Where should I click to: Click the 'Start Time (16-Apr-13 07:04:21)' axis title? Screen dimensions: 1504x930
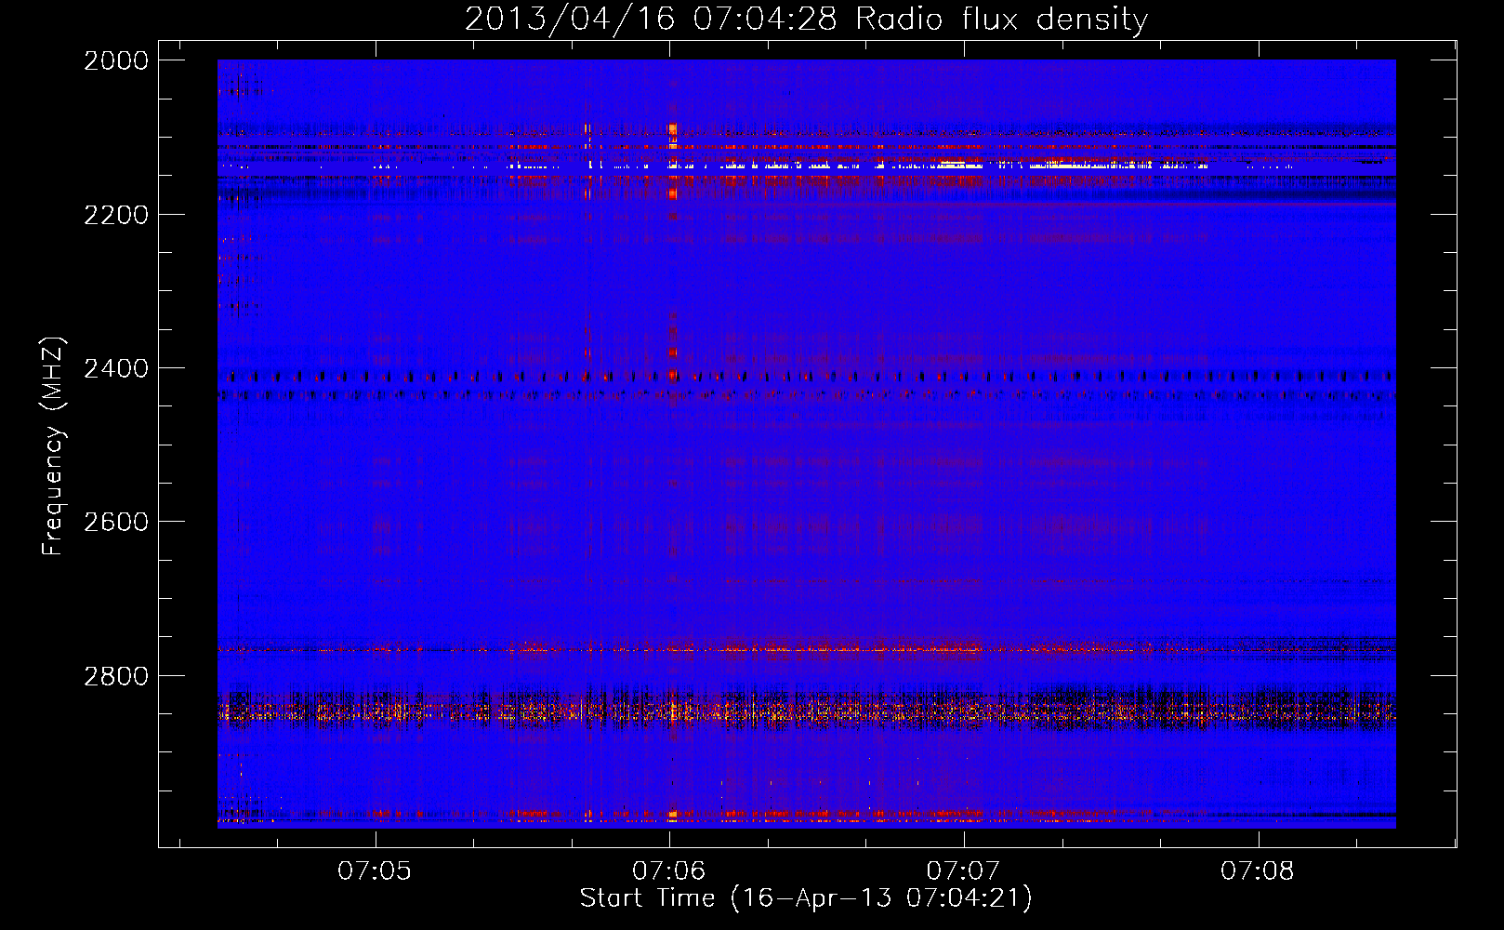coord(806,898)
